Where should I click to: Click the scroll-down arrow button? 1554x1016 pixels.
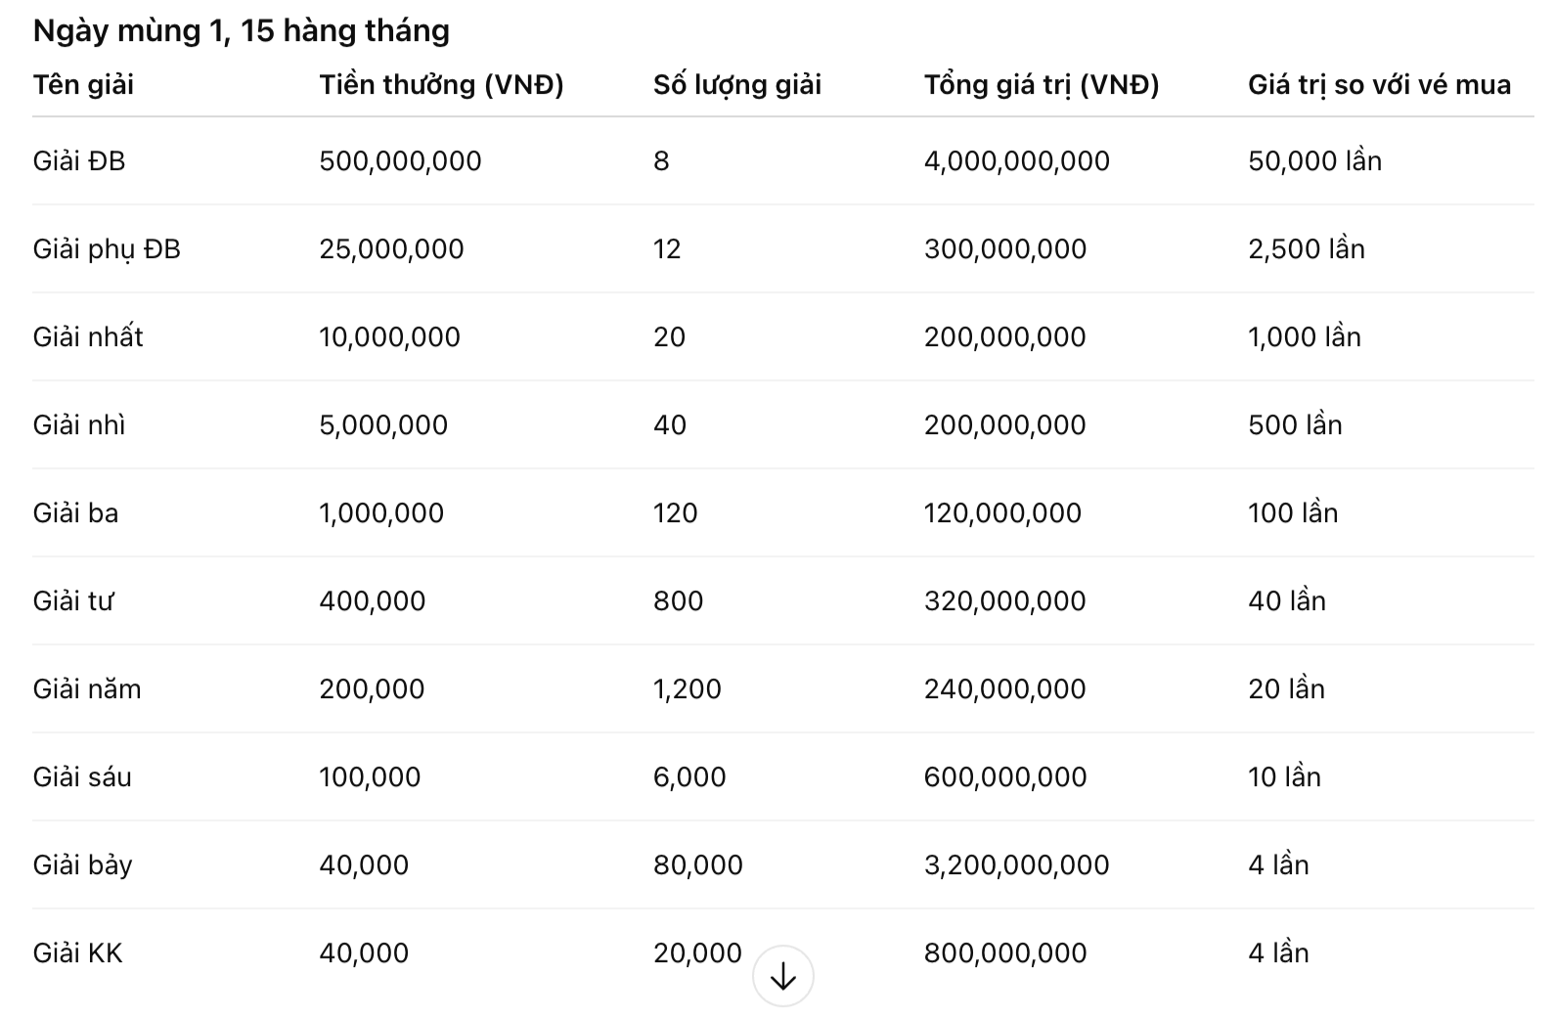782,976
